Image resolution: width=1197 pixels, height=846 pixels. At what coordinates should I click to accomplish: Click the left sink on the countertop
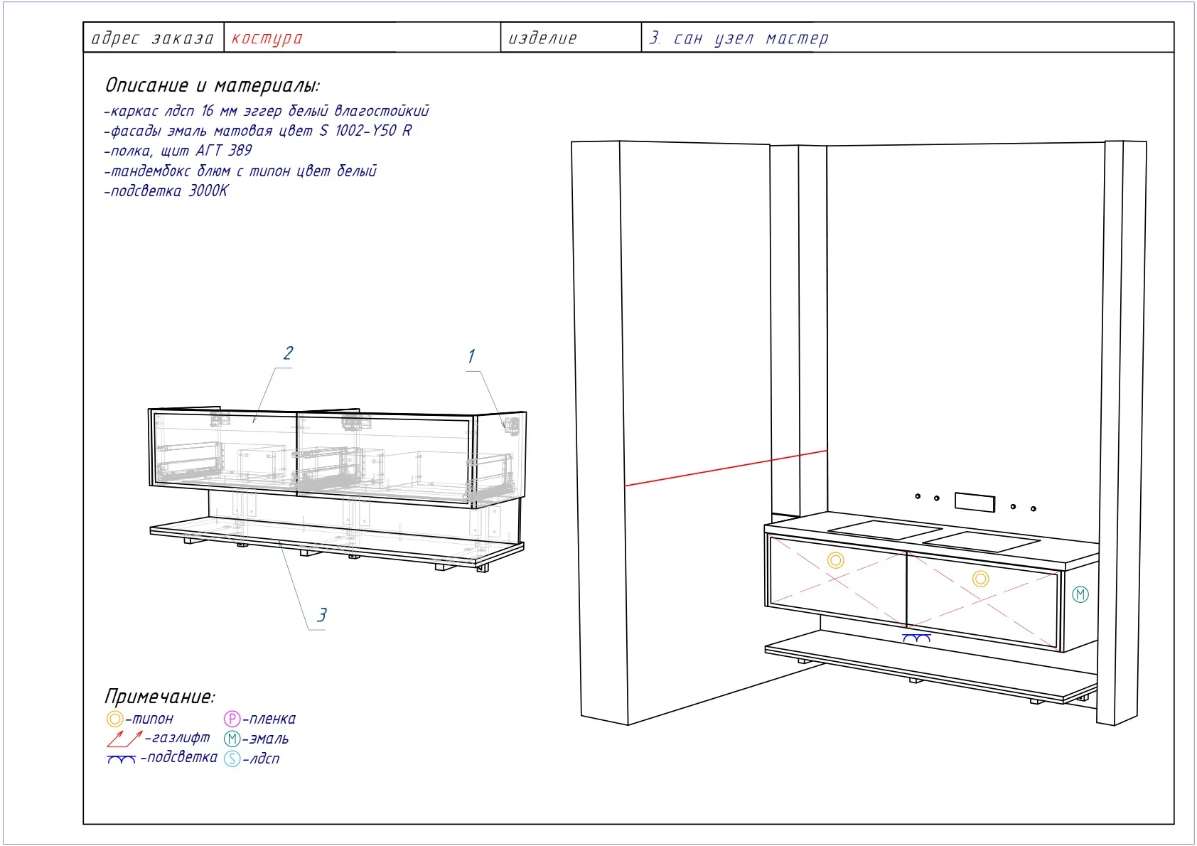[x=886, y=529]
